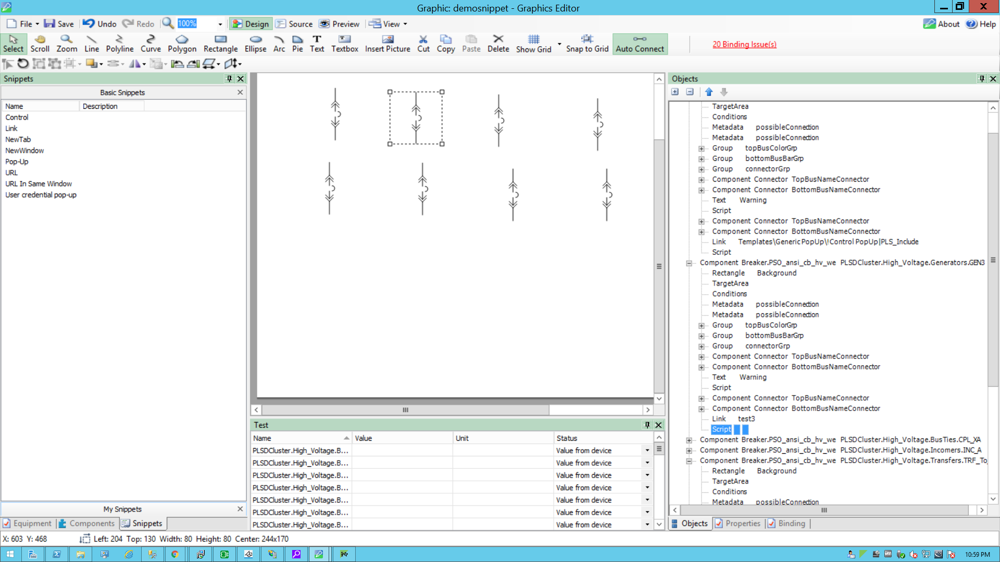Screen dimensions: 1000x562
Task: Choose the Curve tool
Action: coord(151,44)
